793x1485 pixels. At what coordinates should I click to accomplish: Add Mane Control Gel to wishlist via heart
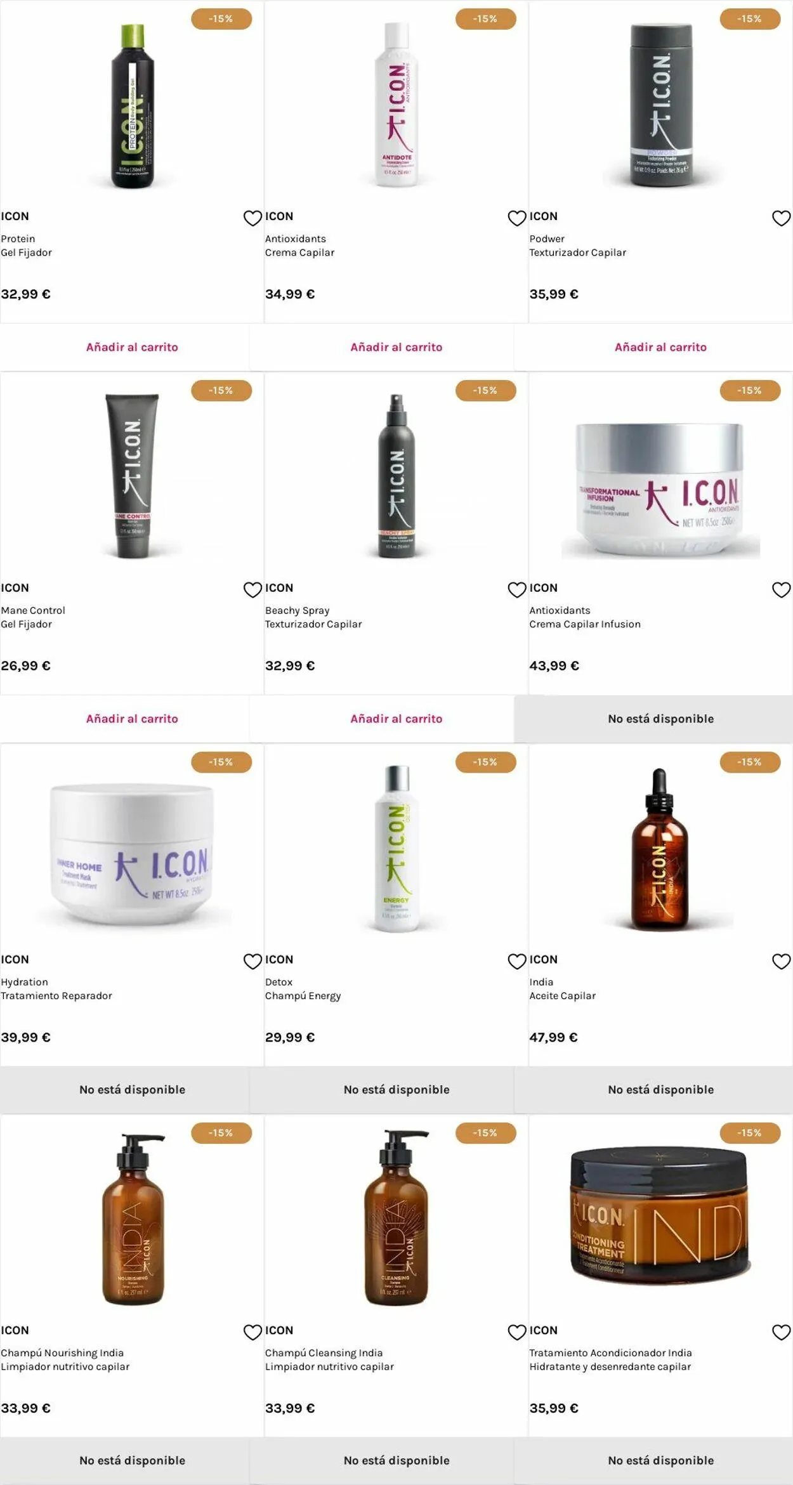click(x=252, y=590)
